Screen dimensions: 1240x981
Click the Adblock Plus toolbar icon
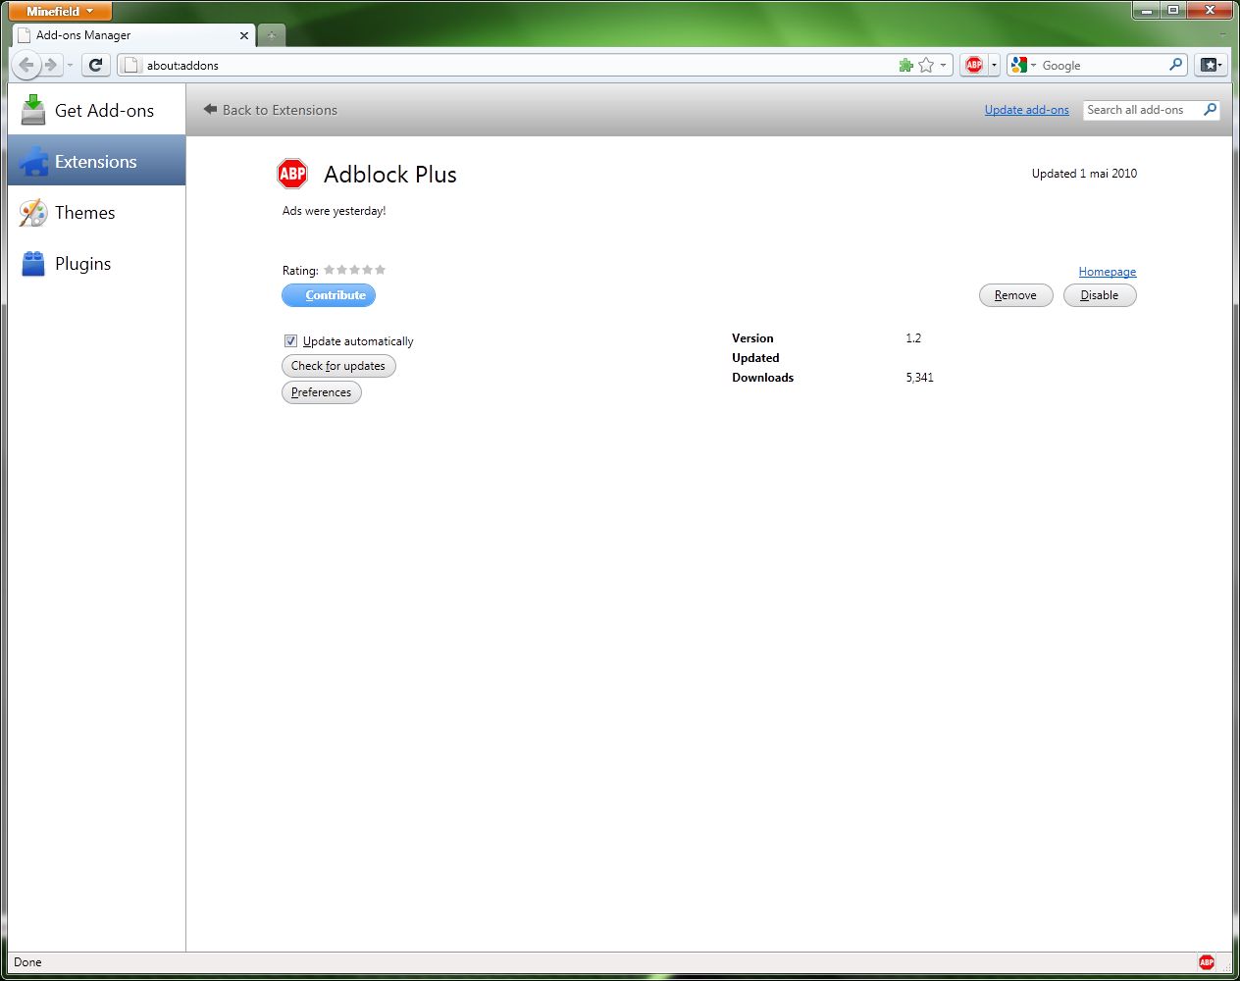click(x=973, y=65)
